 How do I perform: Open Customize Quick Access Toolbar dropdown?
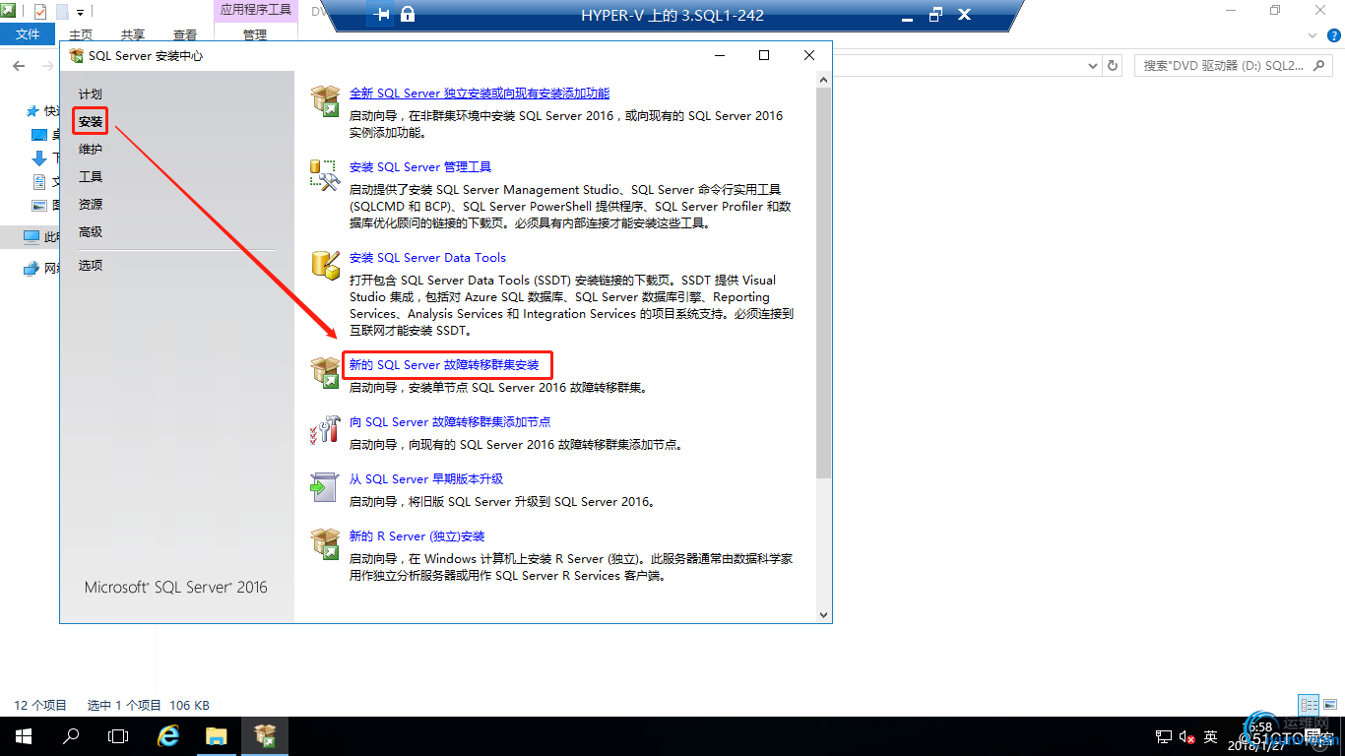[81, 12]
